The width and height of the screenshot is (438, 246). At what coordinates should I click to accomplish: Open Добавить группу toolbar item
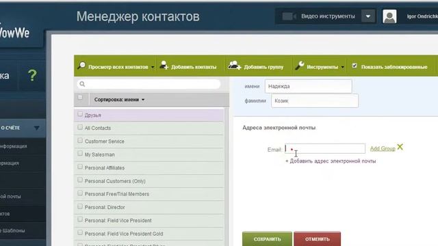tap(256, 66)
